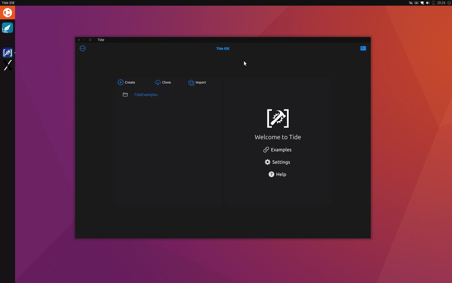Open the power menu icon
452x283 pixels.
click(449, 3)
